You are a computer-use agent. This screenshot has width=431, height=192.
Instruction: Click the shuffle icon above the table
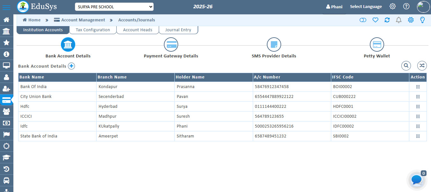point(422,66)
